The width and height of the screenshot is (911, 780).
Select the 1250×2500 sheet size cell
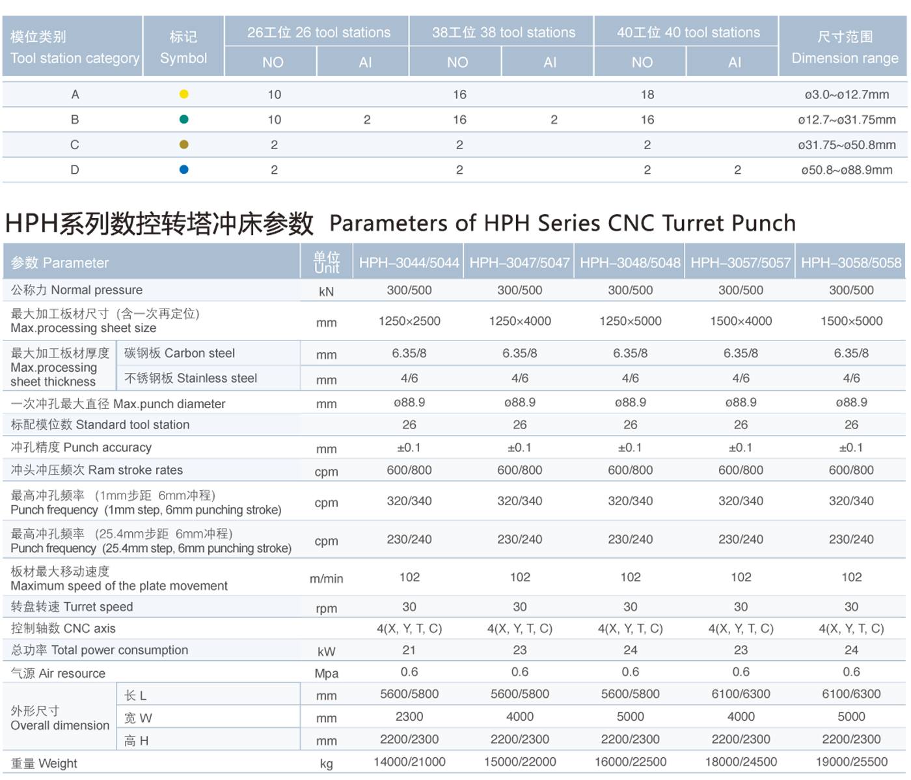(409, 321)
